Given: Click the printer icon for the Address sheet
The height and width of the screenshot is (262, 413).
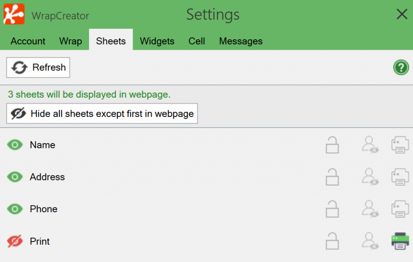Looking at the screenshot, I should coord(400,177).
